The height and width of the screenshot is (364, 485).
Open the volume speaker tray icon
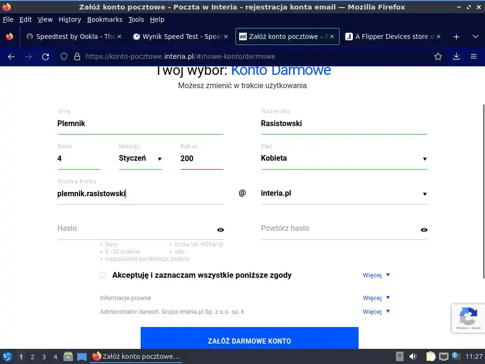[413, 356]
